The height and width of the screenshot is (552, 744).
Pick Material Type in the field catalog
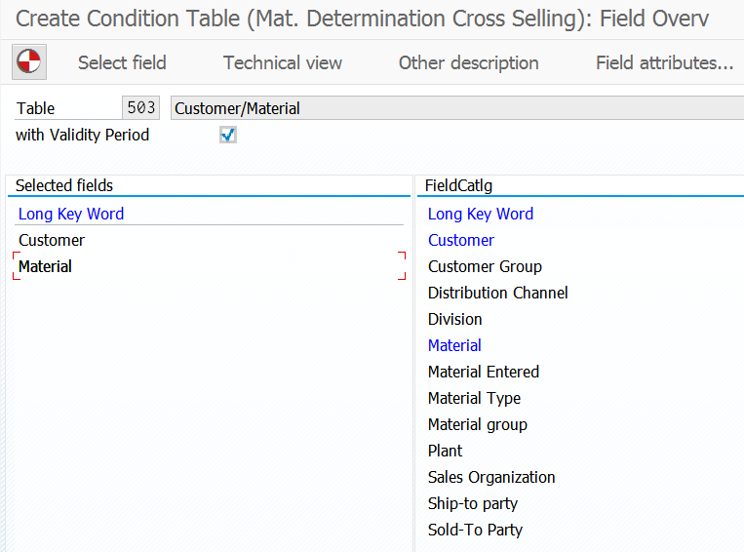pyautogui.click(x=474, y=398)
